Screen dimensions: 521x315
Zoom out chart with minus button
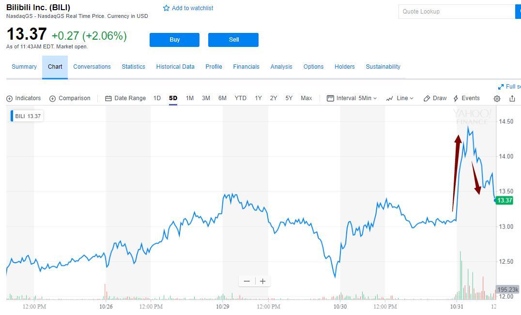[x=247, y=281]
